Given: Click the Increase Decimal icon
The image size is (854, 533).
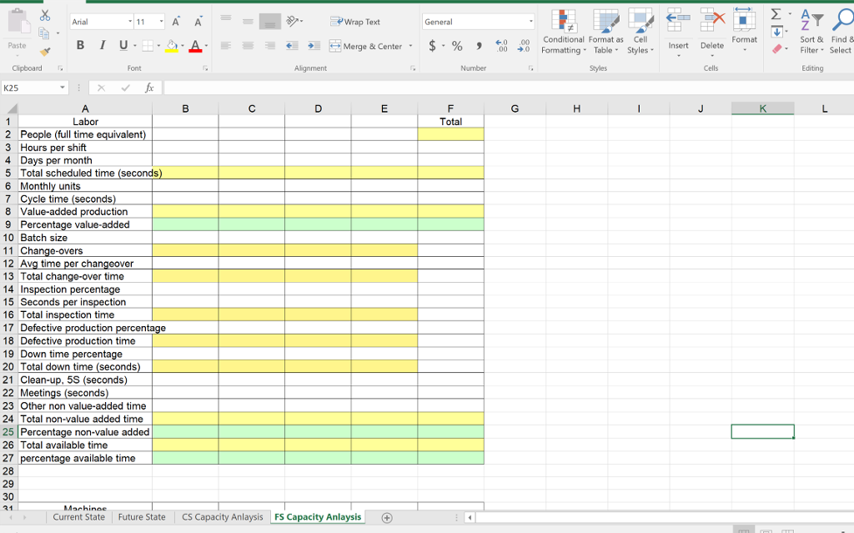Looking at the screenshot, I should click(x=501, y=46).
